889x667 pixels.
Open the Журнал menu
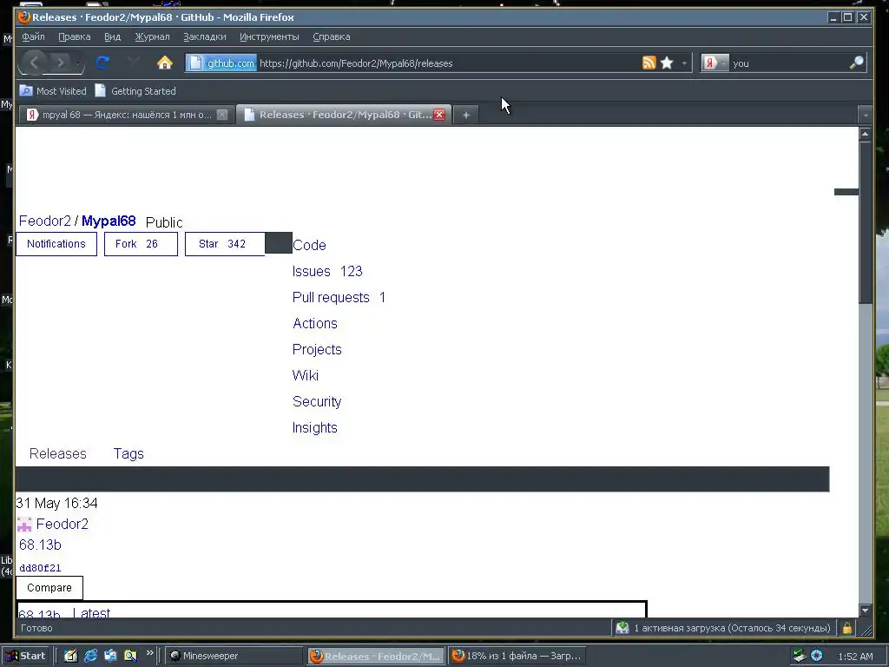pos(152,36)
